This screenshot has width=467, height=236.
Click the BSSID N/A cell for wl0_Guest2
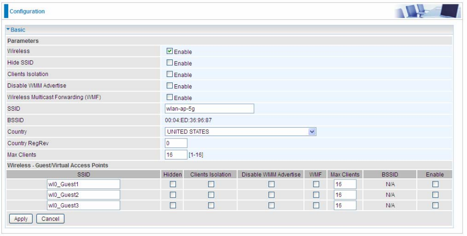pos(390,195)
